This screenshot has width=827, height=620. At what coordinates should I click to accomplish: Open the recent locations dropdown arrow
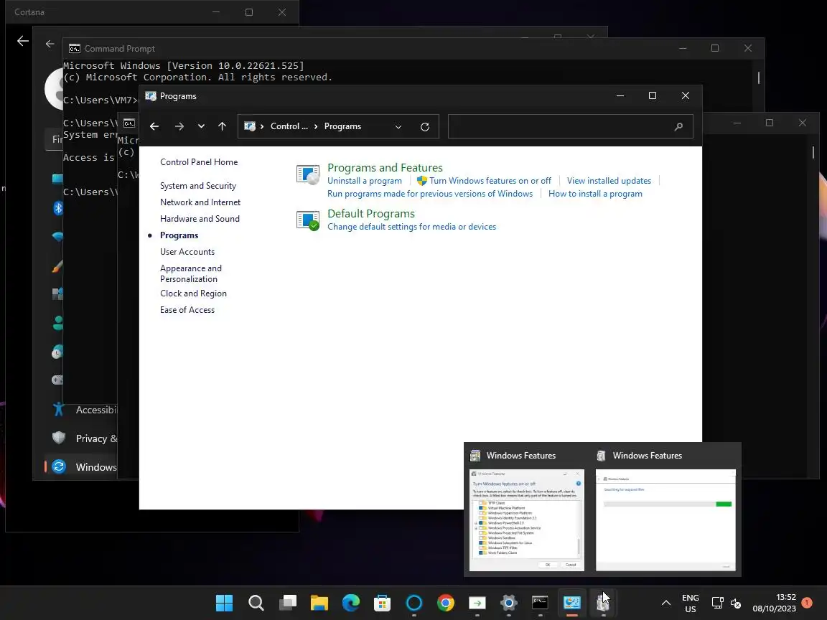click(201, 126)
